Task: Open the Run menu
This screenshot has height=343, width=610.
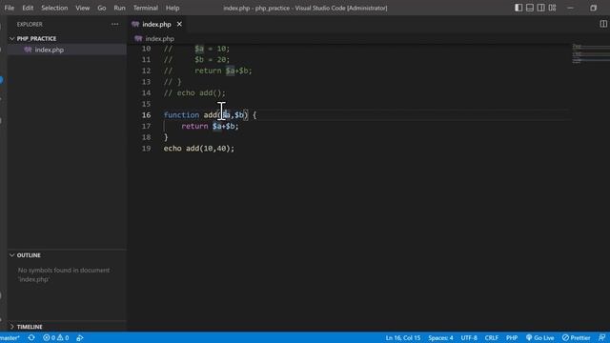Action: [x=119, y=8]
